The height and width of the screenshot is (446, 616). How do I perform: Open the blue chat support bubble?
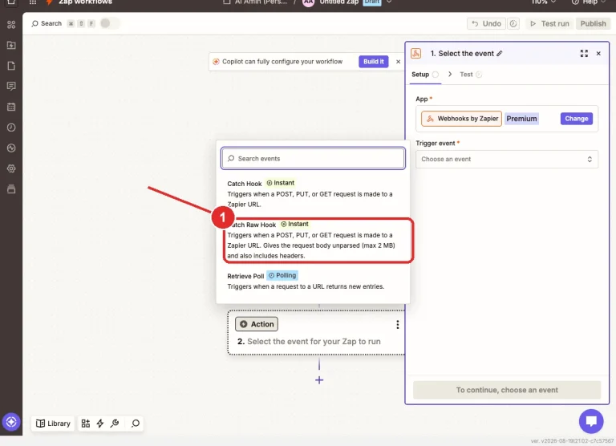591,421
